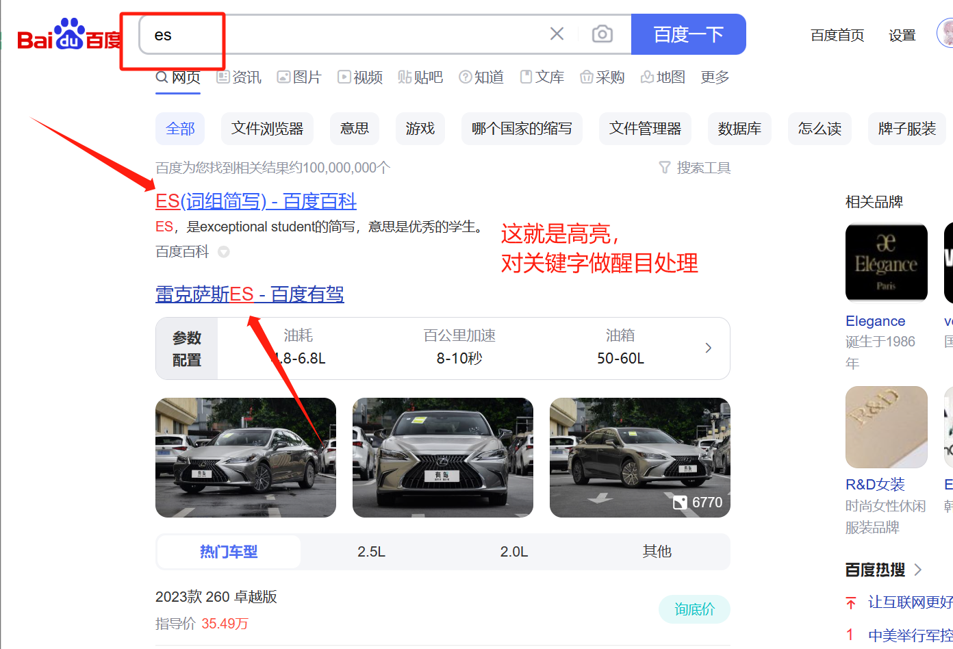Click 2023款 260 卓越版 model row
This screenshot has width=953, height=649.
point(216,597)
